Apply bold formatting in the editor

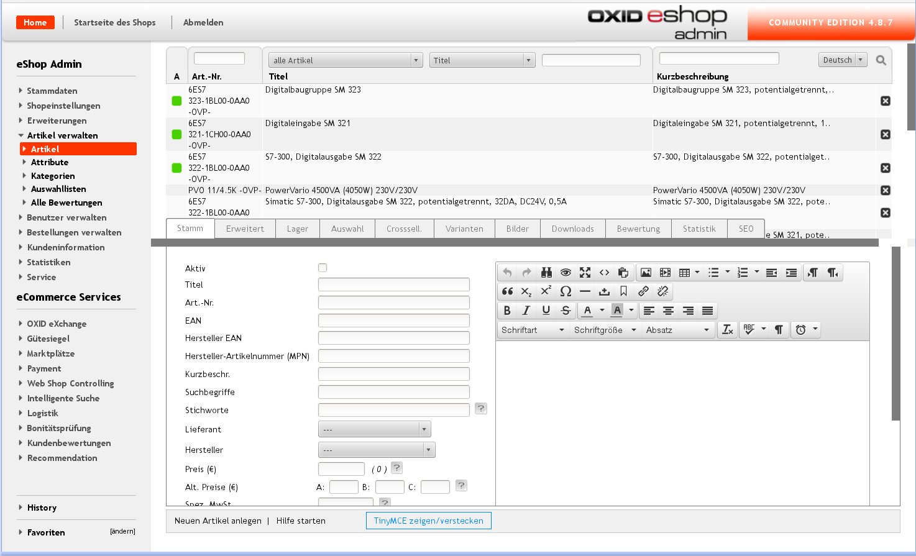(507, 311)
